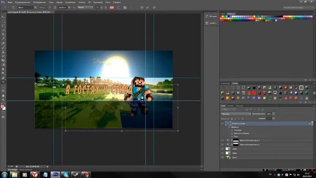Toggle Quick Mask mode icon
The width and height of the screenshot is (316, 178).
tap(3, 113)
